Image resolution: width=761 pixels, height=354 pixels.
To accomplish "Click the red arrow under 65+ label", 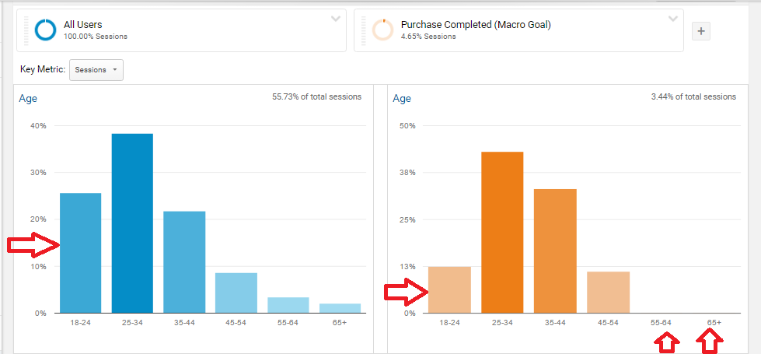I will click(x=710, y=342).
